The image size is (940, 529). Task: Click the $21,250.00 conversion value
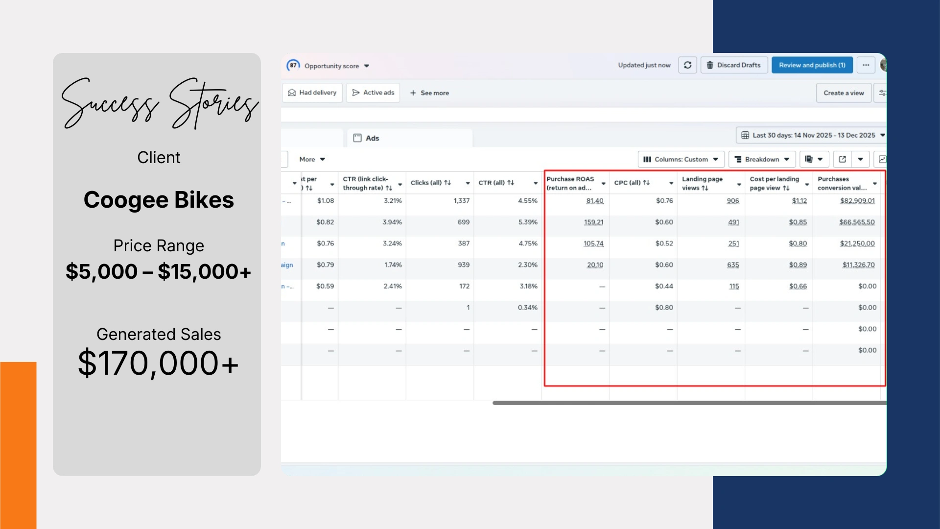pos(857,244)
